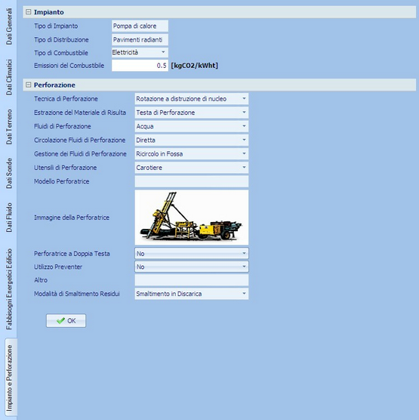
Task: Collapse the Perforazione section
Action: (28, 85)
